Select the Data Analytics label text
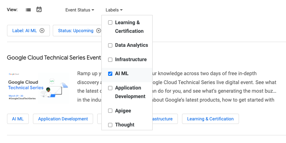This screenshot has width=286, height=143. tap(131, 45)
